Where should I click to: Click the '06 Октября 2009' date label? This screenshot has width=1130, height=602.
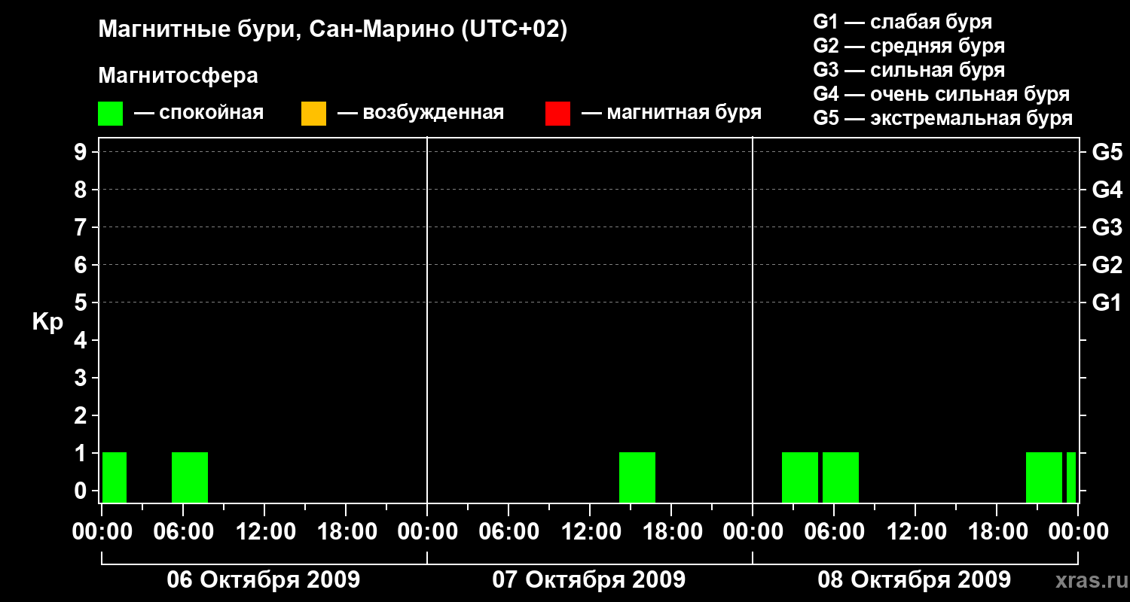(264, 580)
